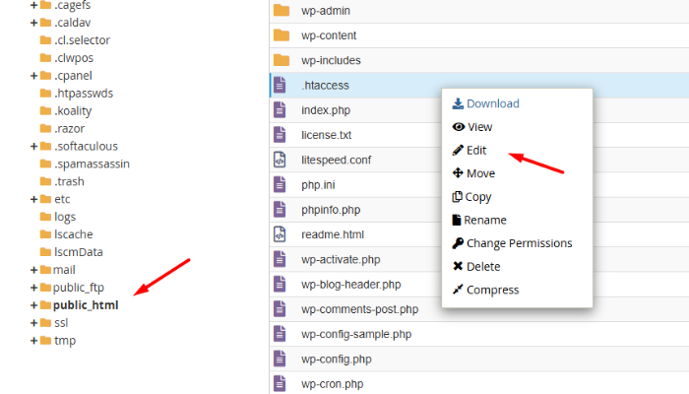
Task: Click the php.ini file icon
Action: (x=281, y=184)
